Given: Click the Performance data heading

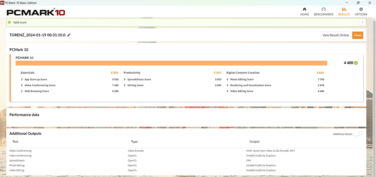Looking at the screenshot, I should 24,115.
